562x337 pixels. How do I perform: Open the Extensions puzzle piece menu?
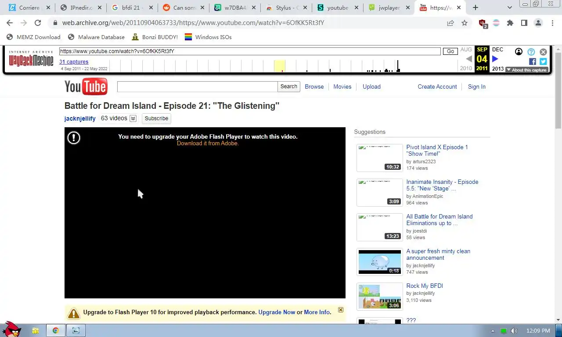510,23
